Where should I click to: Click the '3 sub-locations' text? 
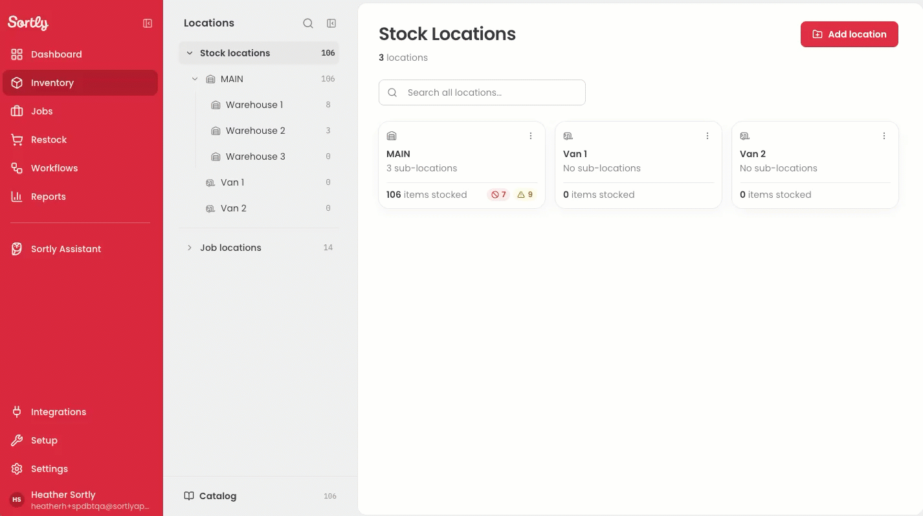[x=422, y=168]
